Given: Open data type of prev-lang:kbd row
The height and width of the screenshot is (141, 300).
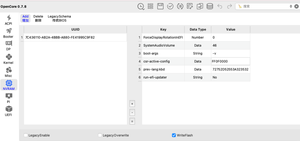Looking at the screenshot, I should tap(198, 70).
